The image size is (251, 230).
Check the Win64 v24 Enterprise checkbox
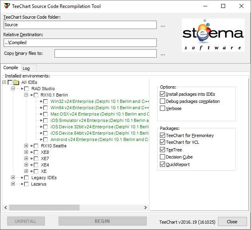[45, 108]
